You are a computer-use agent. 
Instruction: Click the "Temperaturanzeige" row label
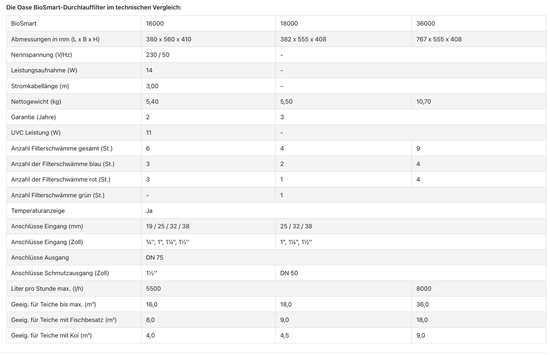pos(38,211)
